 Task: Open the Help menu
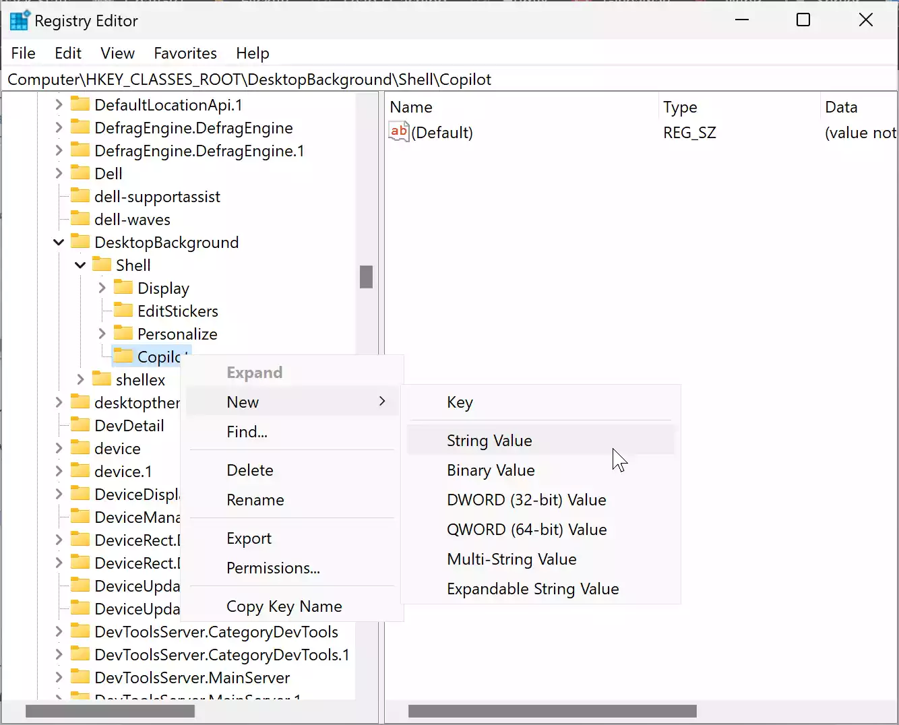[253, 53]
